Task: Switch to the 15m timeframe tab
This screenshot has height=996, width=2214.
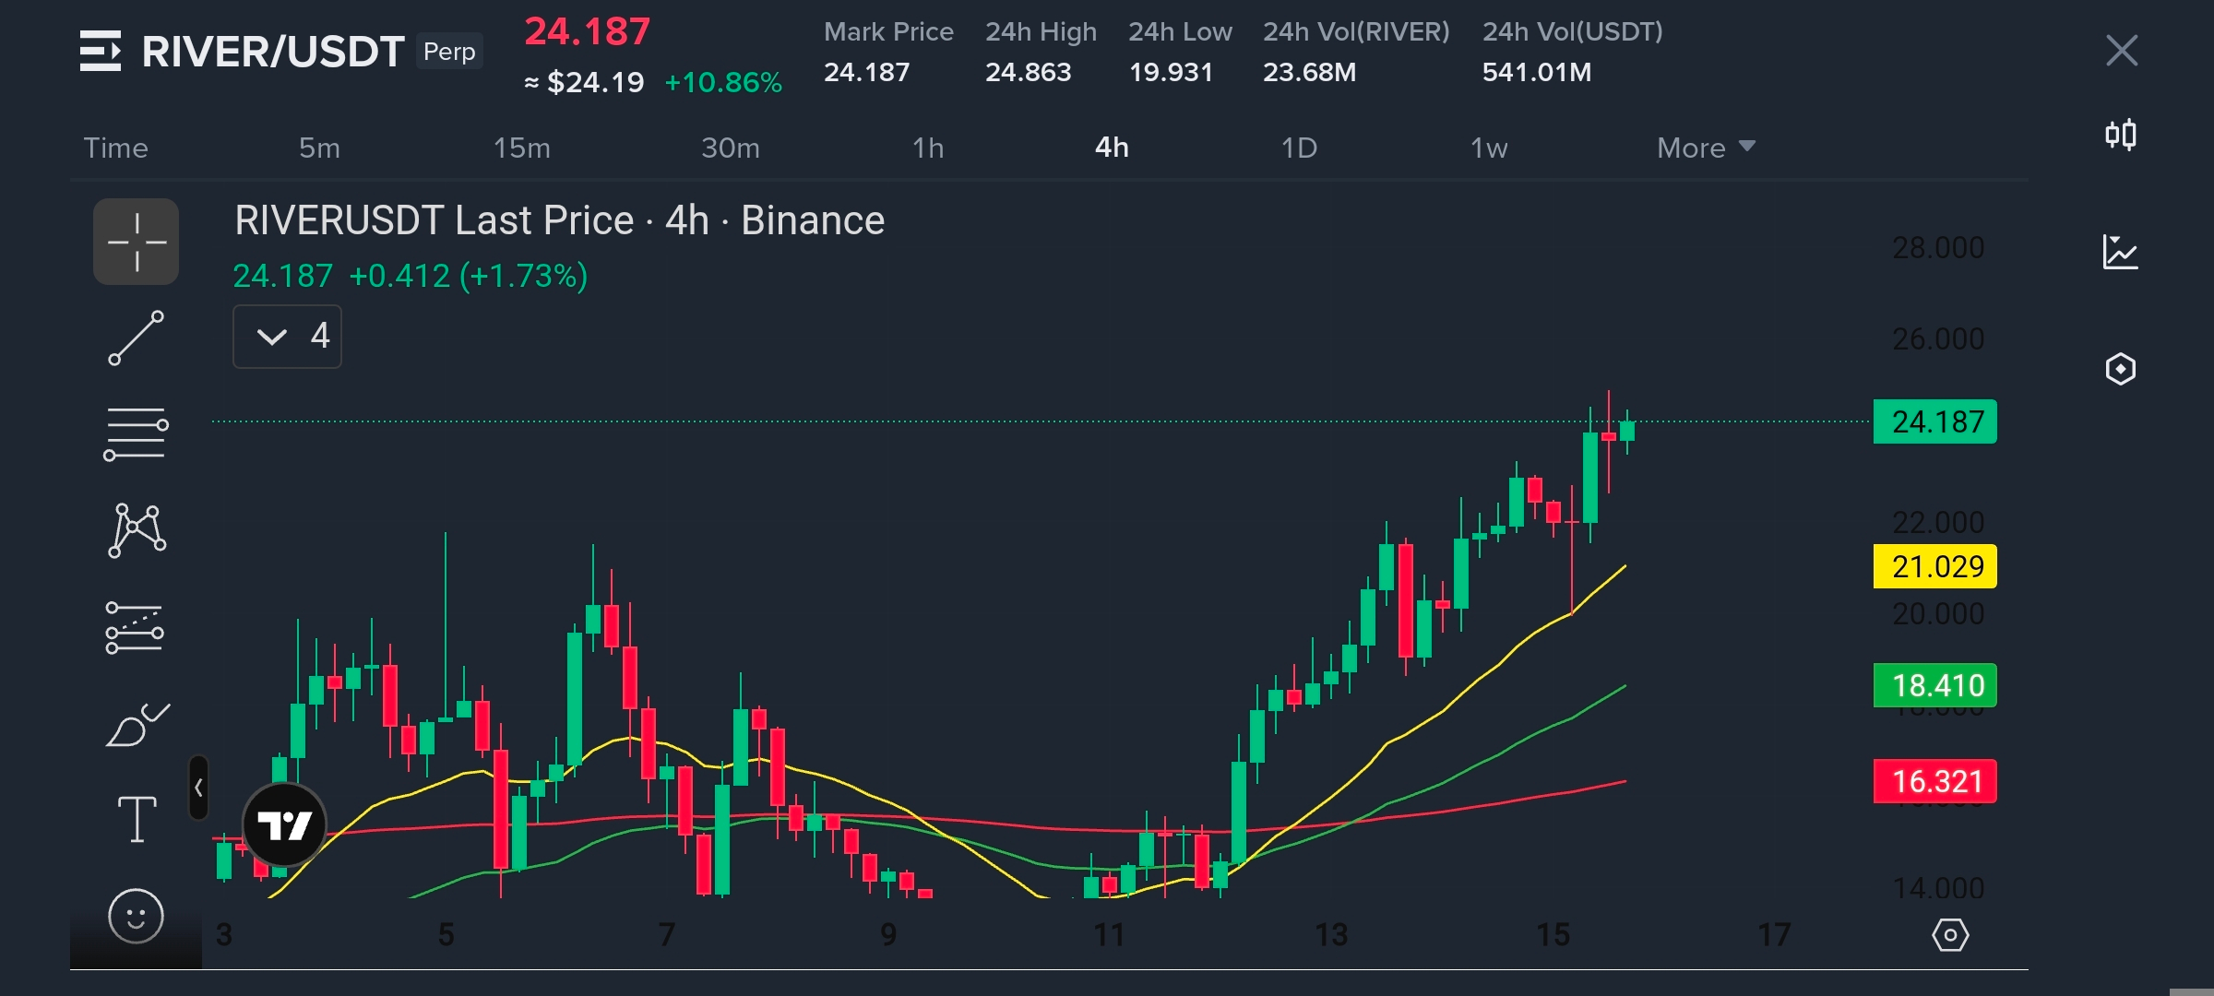Action: (x=521, y=148)
